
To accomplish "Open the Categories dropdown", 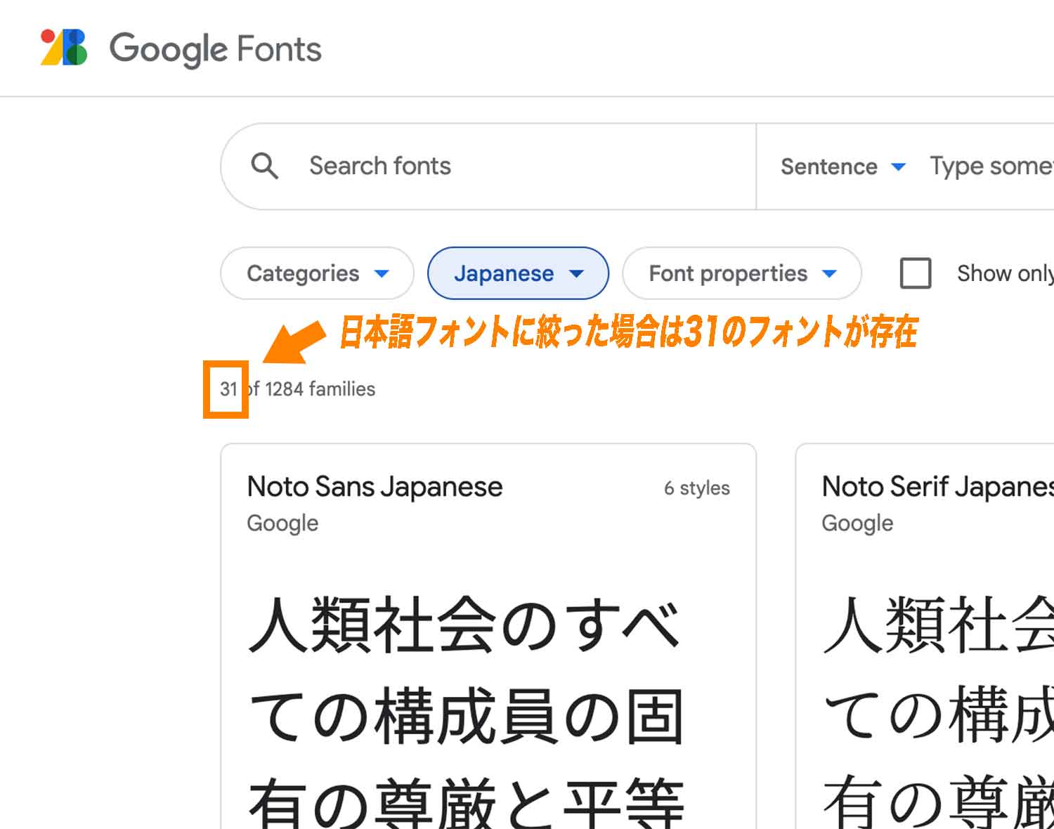I will click(x=316, y=273).
